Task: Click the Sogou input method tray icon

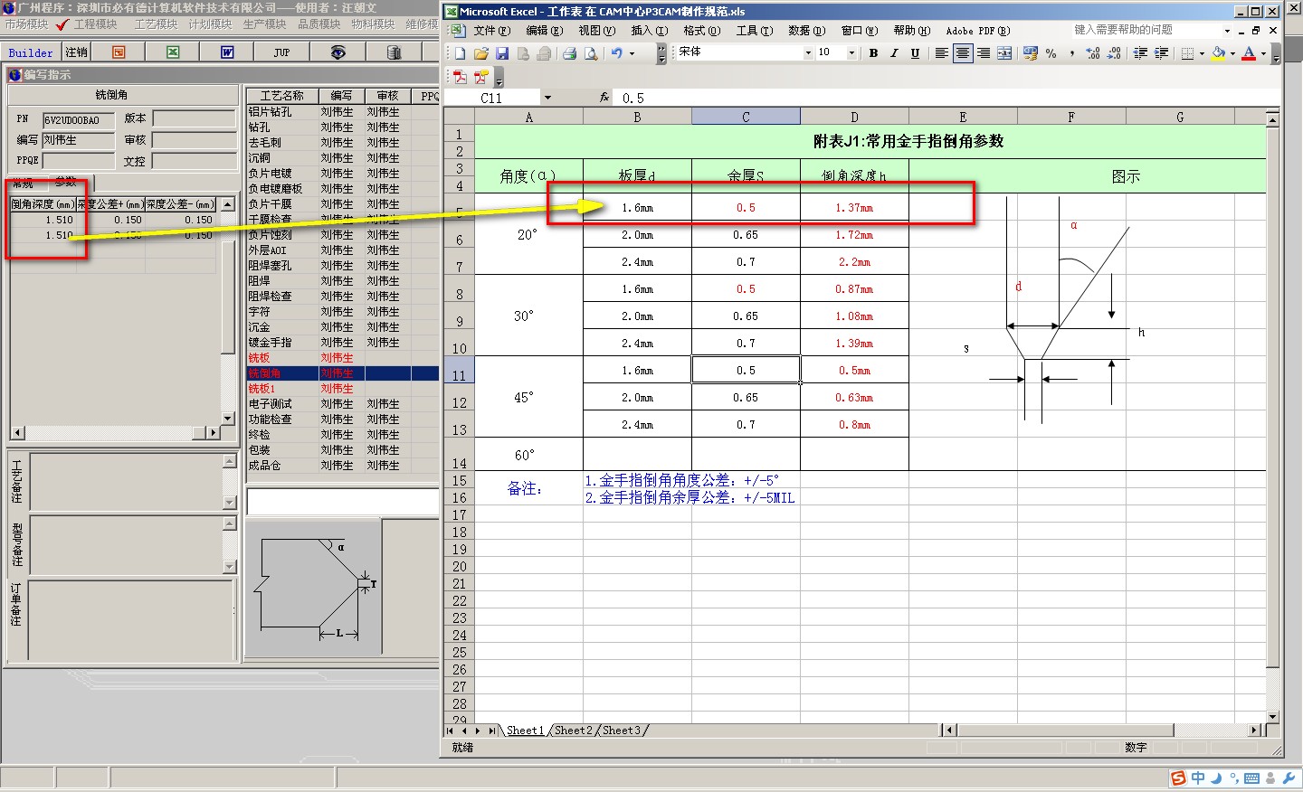Action: tap(1177, 778)
